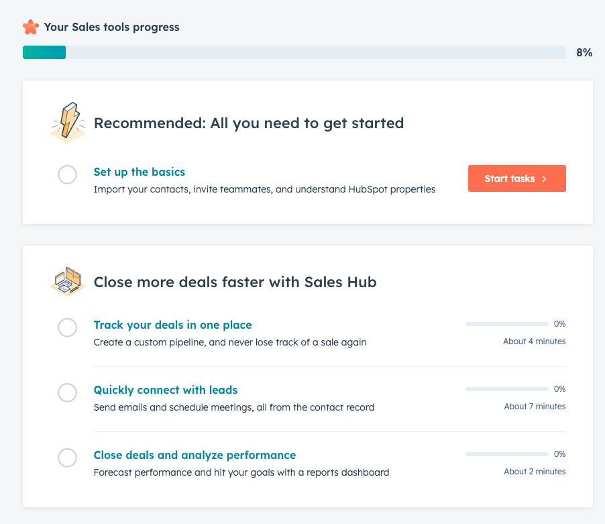Click the lightning bolt Recommended icon
This screenshot has height=524, width=605.
click(68, 123)
